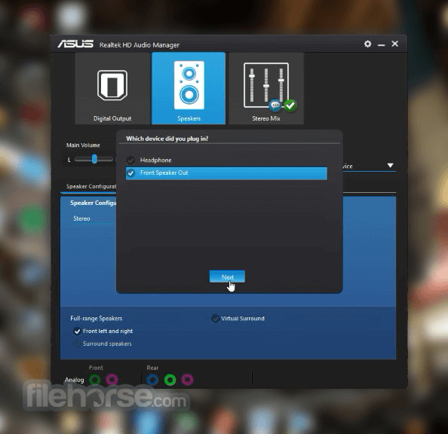Select the Speakers device tile
This screenshot has height=434, width=448.
(189, 88)
